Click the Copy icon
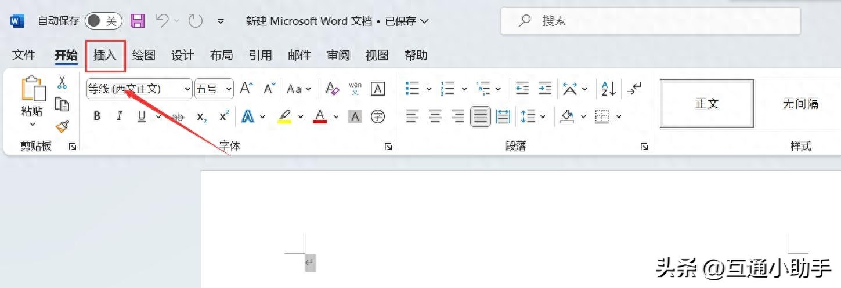841x288 pixels. point(62,104)
